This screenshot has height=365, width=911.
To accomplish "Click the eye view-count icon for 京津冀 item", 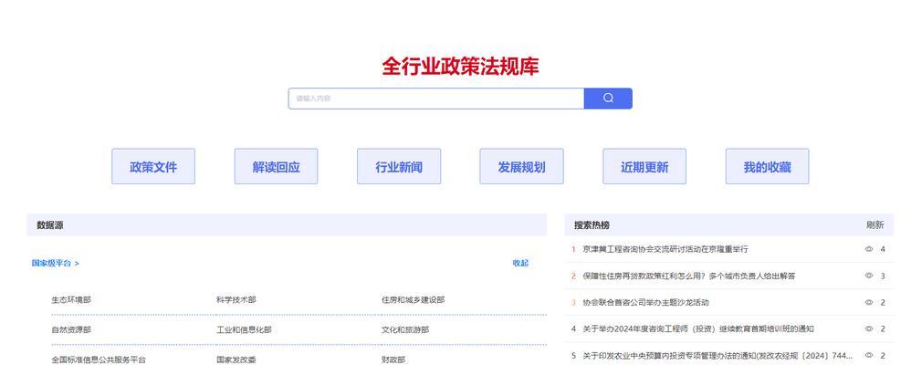I will [869, 249].
